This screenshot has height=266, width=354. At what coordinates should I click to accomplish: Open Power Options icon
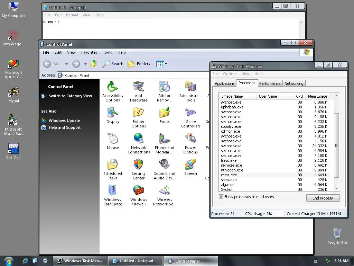(x=190, y=143)
